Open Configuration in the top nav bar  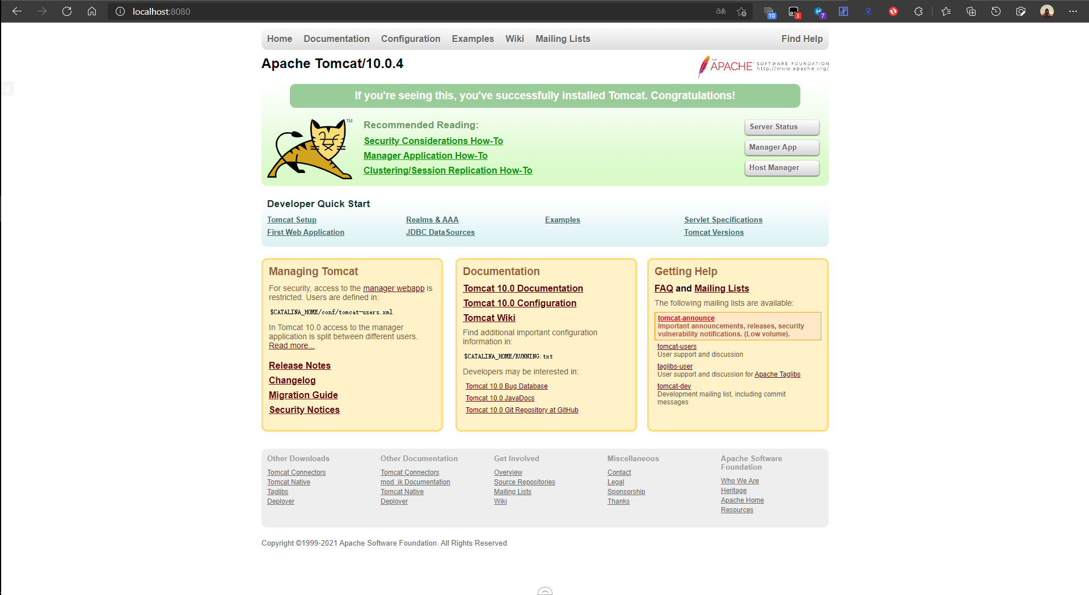point(411,39)
